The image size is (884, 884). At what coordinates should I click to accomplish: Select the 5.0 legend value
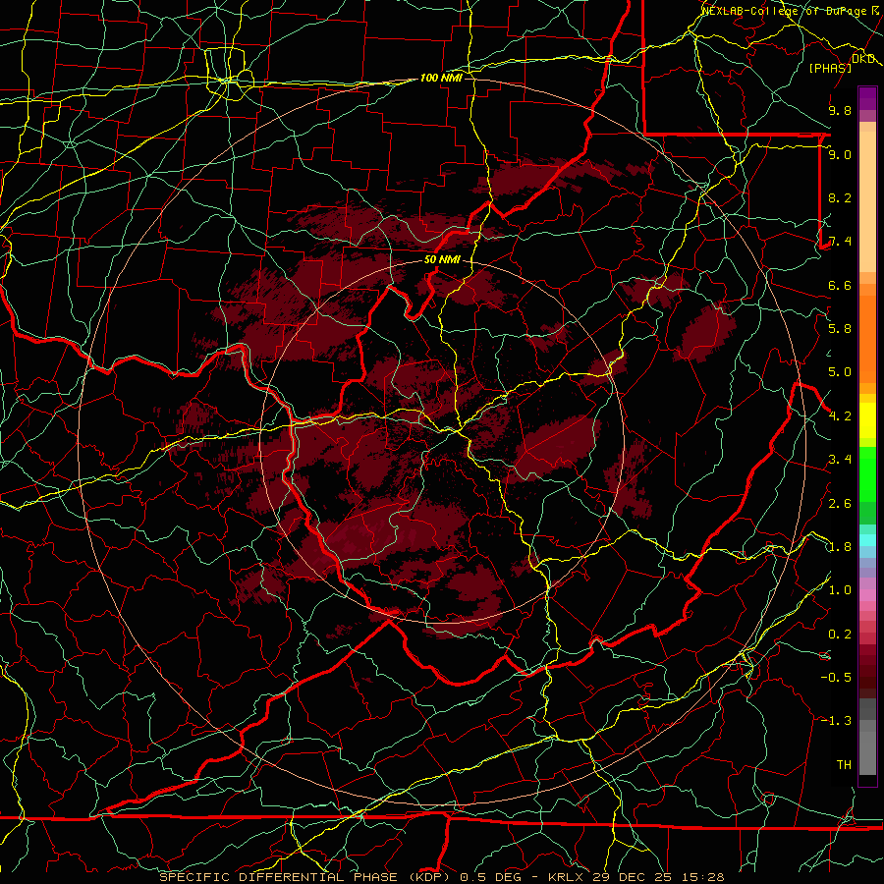[x=840, y=372]
